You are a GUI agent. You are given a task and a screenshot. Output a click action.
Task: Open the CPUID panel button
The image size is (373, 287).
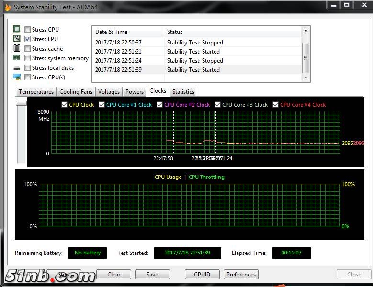[x=202, y=275]
